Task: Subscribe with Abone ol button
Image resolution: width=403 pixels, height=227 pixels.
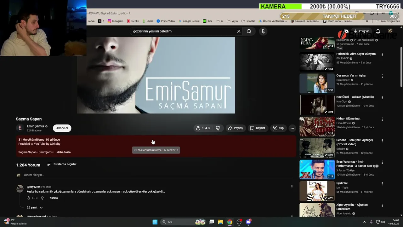Action: 62,128
